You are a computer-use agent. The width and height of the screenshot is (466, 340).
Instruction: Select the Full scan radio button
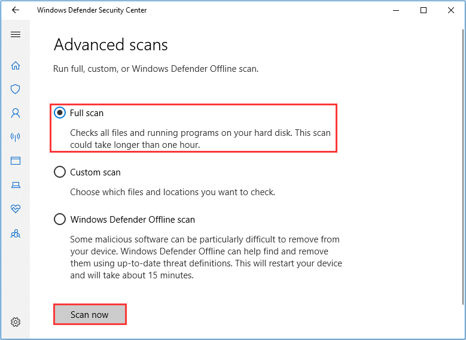pyautogui.click(x=60, y=113)
